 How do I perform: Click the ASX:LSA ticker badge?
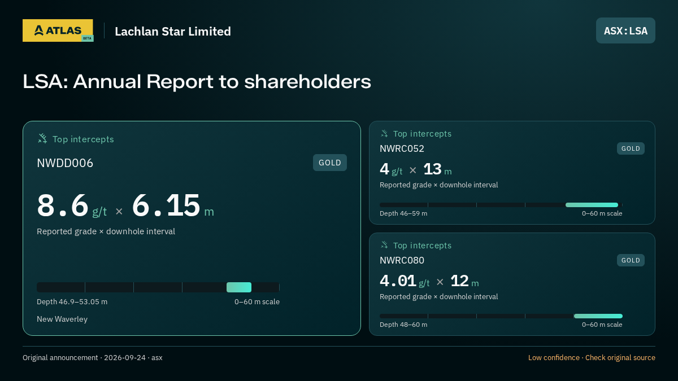point(625,30)
